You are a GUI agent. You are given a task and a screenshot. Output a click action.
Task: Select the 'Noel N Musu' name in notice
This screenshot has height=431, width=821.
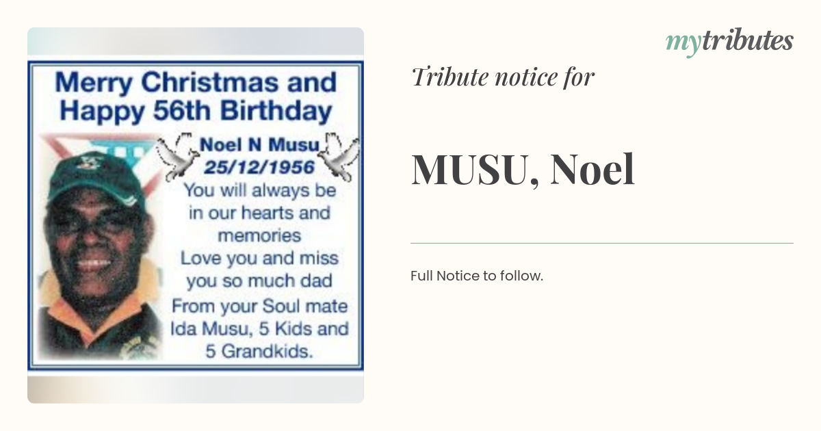click(259, 145)
